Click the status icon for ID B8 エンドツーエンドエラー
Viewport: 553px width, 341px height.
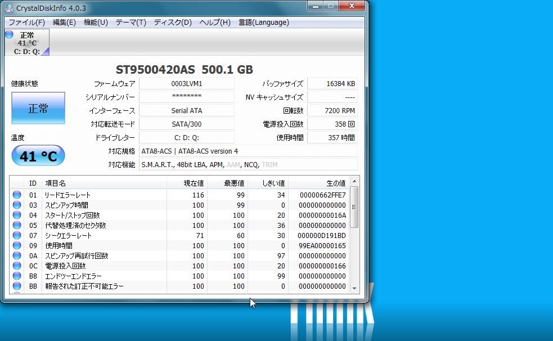click(x=16, y=276)
